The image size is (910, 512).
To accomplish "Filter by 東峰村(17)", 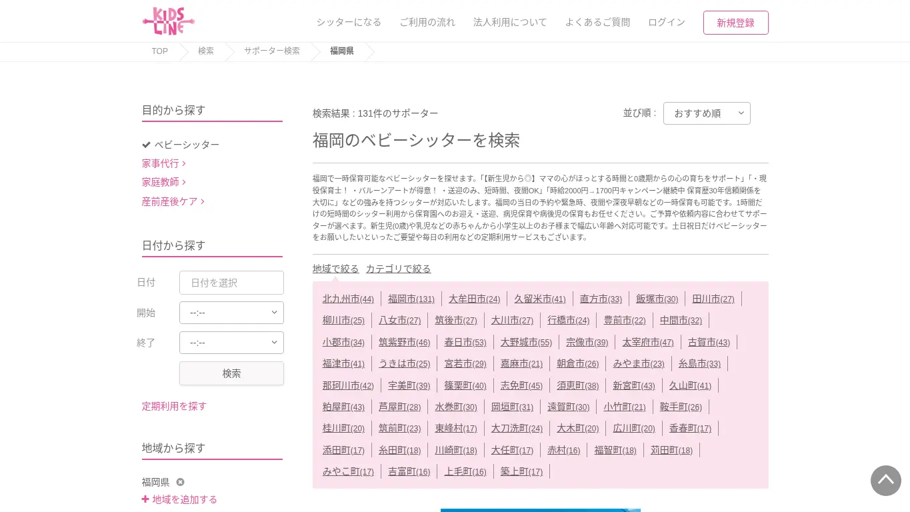I will coord(456,429).
